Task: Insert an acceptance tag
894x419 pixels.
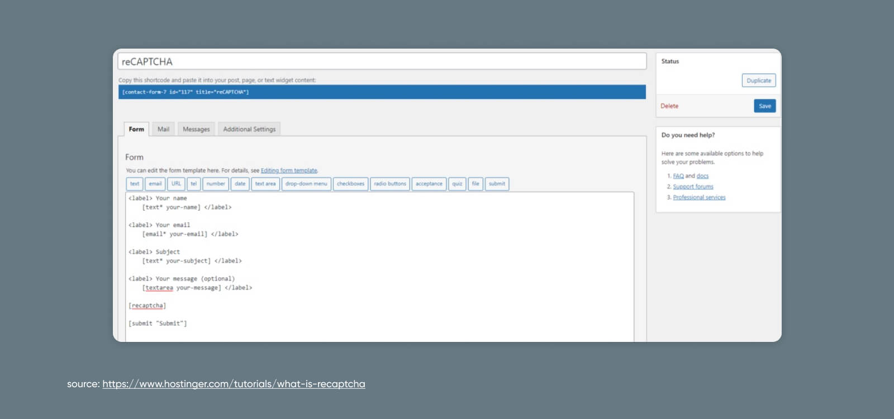Action: coord(429,184)
